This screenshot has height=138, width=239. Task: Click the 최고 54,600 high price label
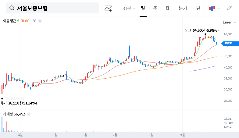[201, 30]
